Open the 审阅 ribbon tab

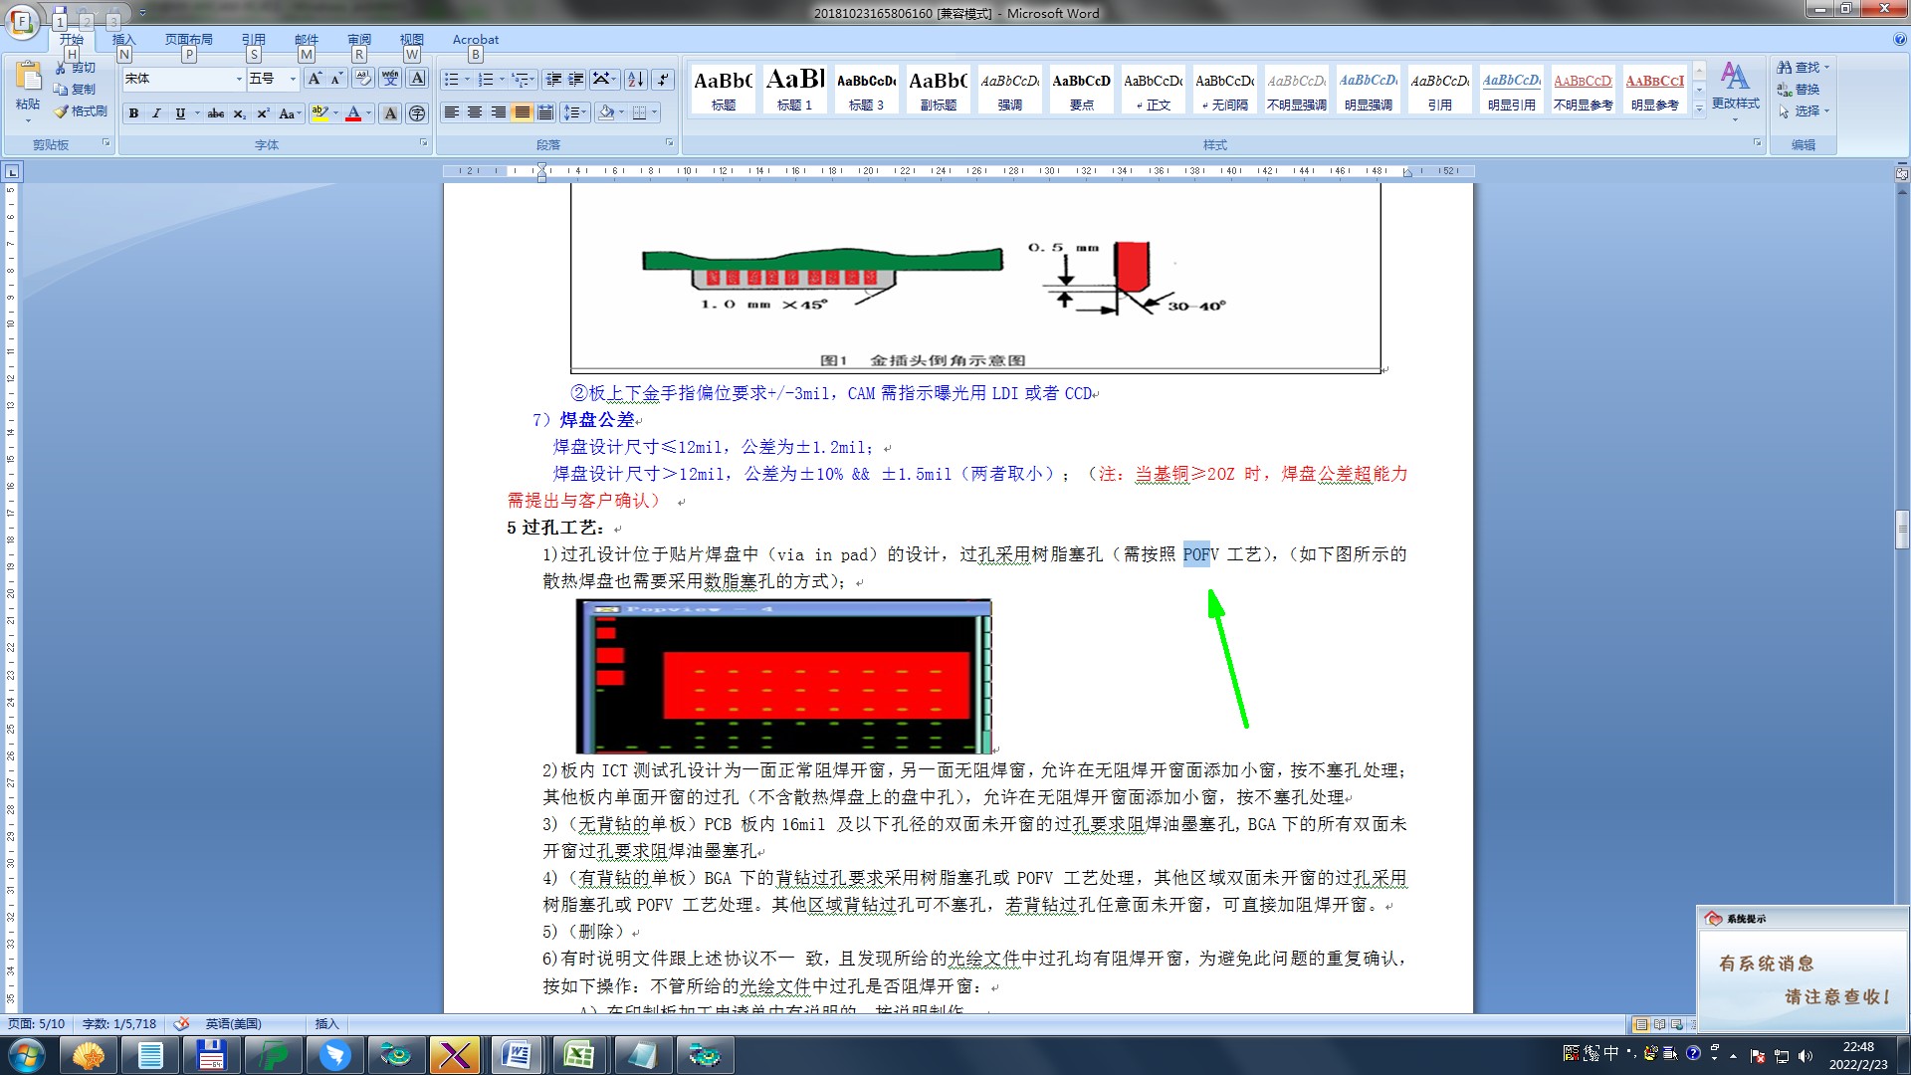358,40
